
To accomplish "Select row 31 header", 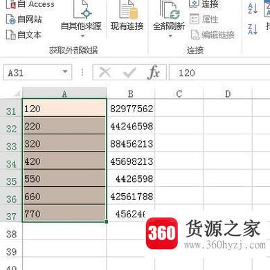I will tap(11, 108).
